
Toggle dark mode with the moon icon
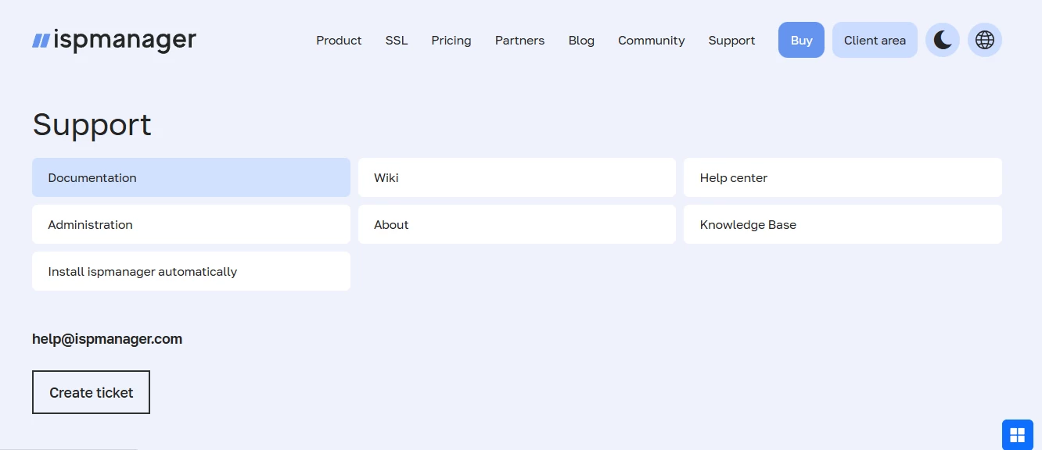click(x=942, y=40)
